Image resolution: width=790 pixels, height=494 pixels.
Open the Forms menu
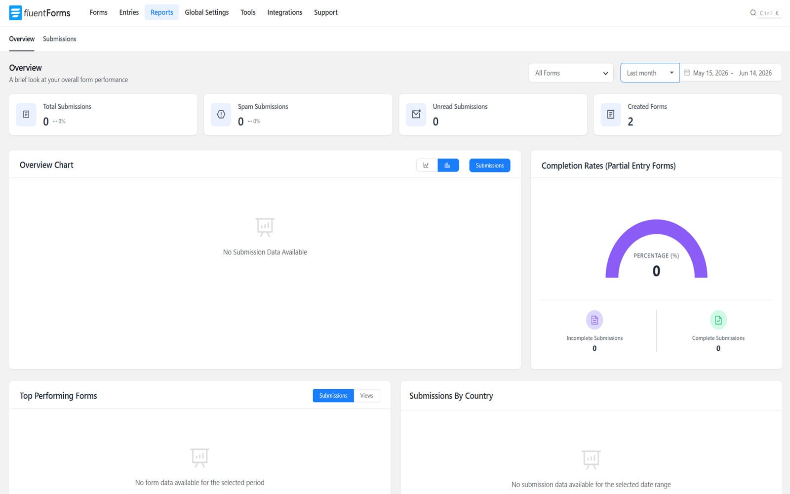(x=98, y=12)
